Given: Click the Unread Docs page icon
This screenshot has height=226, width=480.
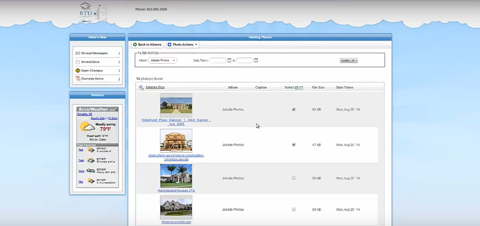Looking at the screenshot, I should pos(78,62).
